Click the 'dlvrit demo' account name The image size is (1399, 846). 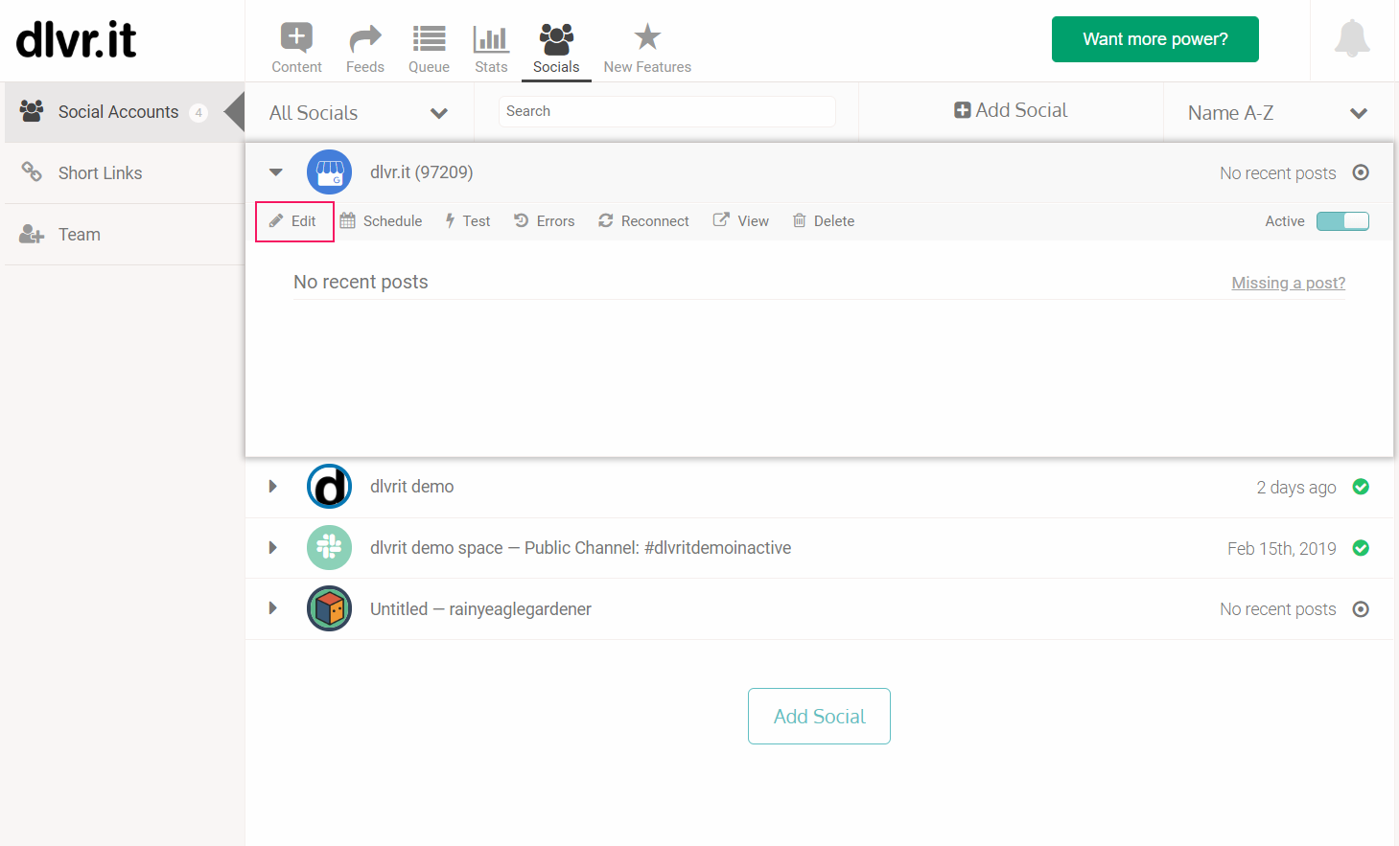point(412,487)
